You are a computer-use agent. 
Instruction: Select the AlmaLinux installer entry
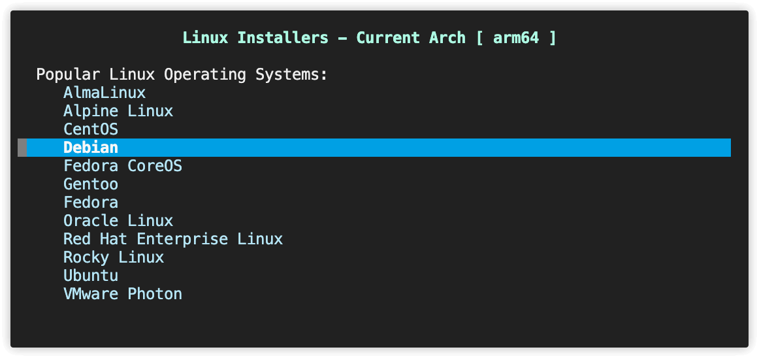(x=105, y=93)
